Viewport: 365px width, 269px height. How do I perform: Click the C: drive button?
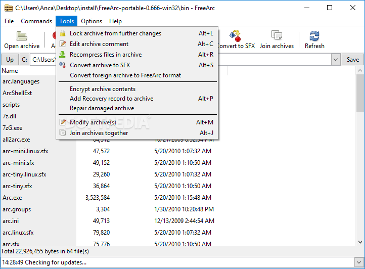point(24,60)
